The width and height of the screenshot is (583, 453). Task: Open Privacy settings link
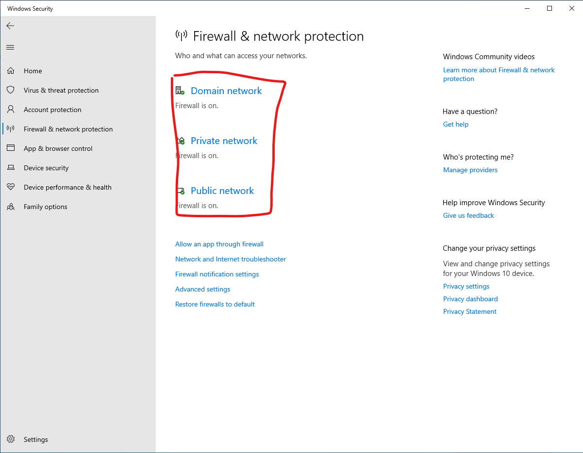(x=466, y=286)
